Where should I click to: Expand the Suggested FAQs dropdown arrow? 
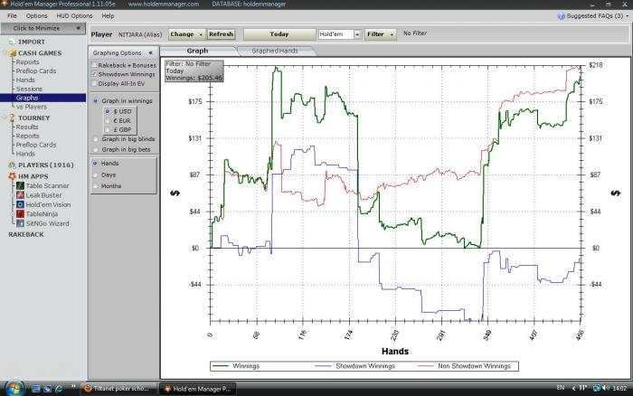pos(627,16)
